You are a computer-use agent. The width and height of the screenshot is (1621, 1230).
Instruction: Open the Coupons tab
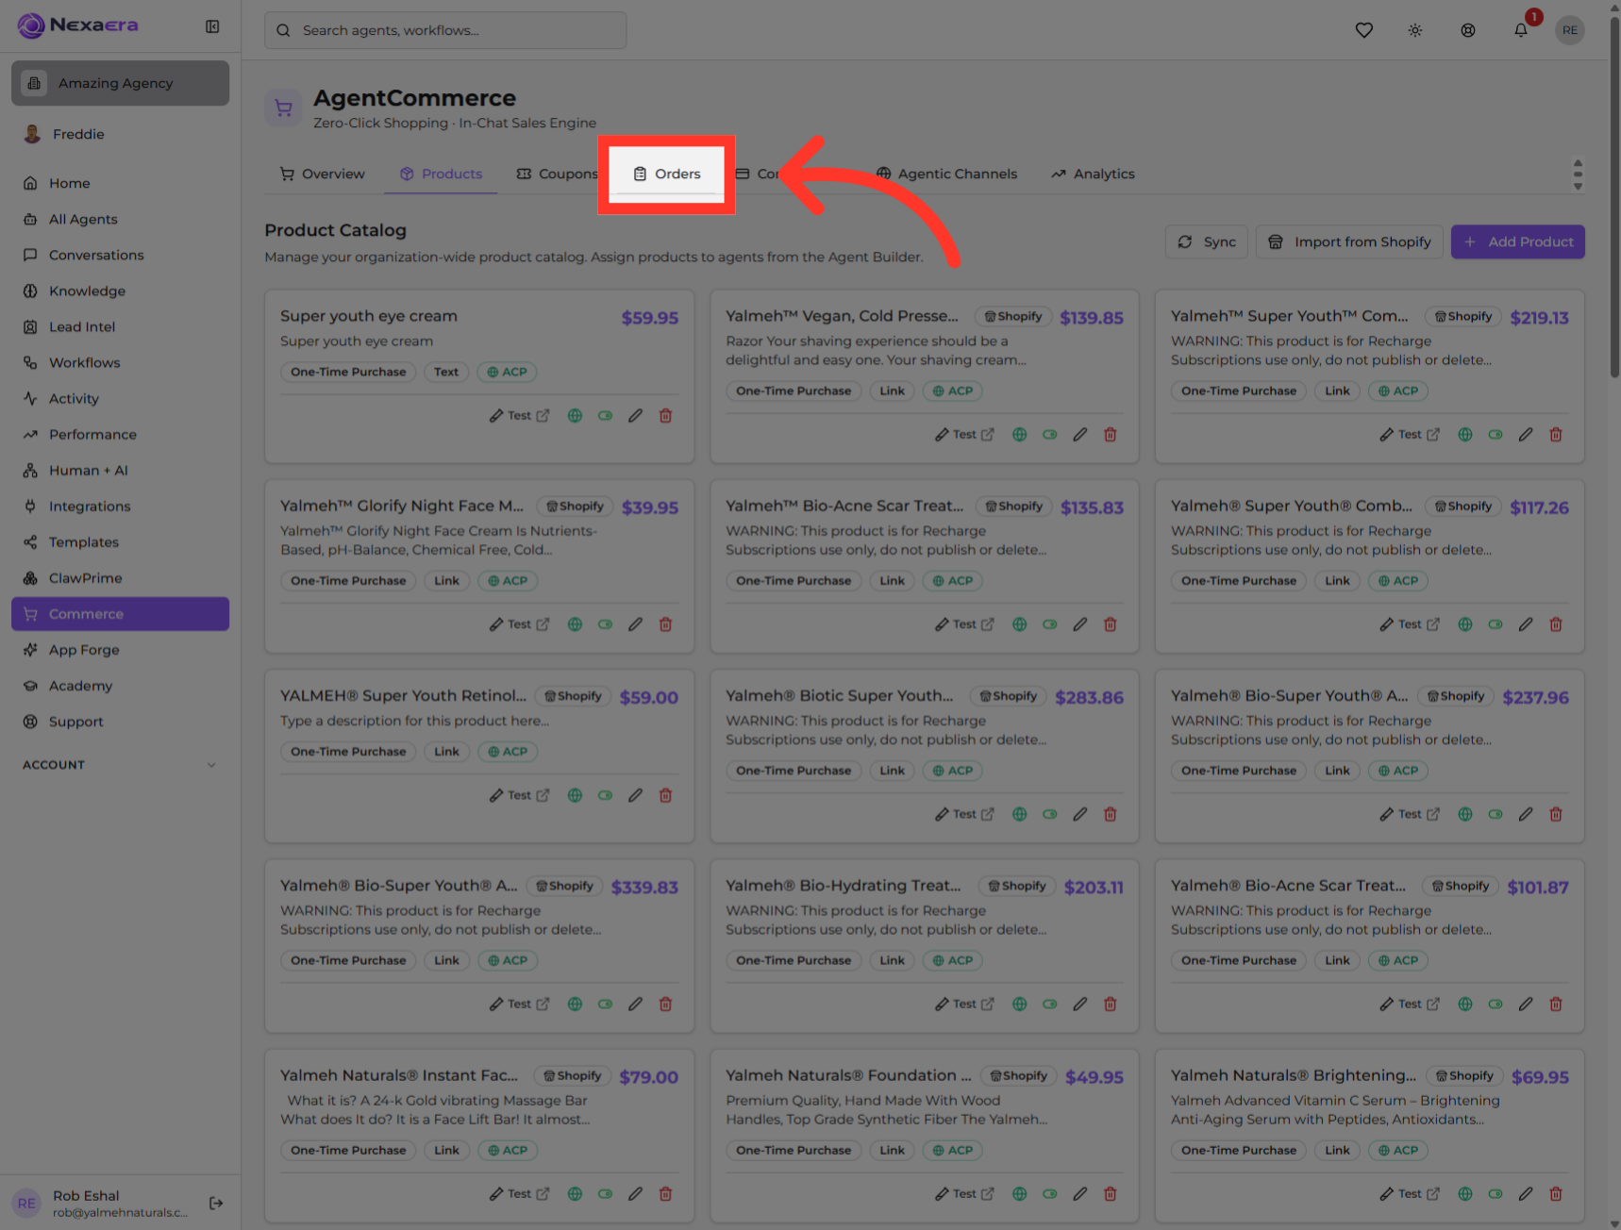[557, 174]
